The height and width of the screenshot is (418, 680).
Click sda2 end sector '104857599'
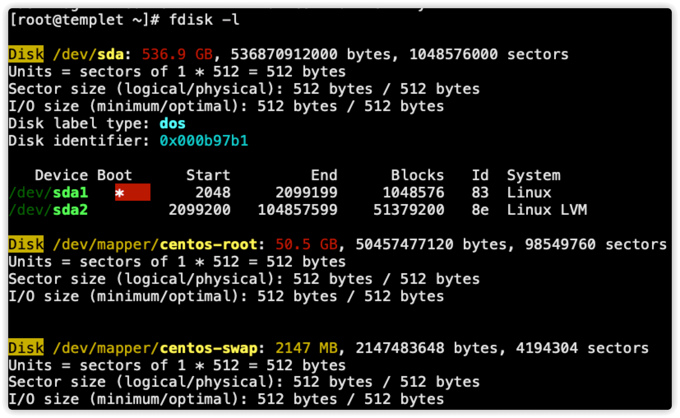point(297,210)
